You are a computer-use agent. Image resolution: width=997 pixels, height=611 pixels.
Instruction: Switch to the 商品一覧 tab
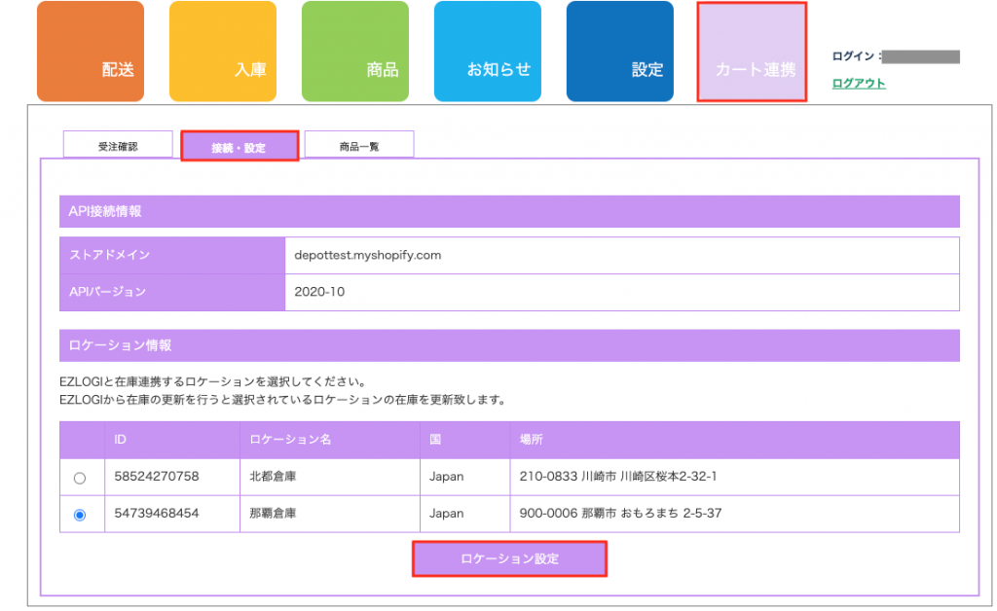(359, 146)
